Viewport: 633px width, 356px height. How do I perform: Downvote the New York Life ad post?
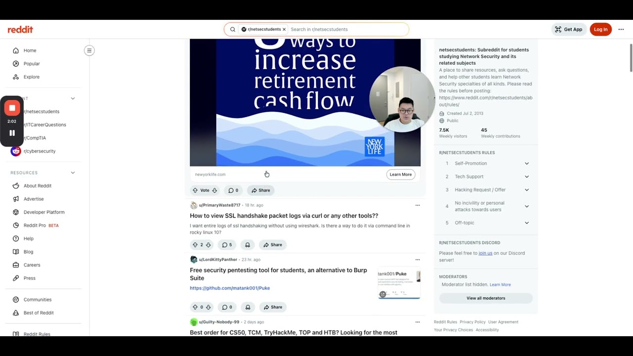click(215, 190)
